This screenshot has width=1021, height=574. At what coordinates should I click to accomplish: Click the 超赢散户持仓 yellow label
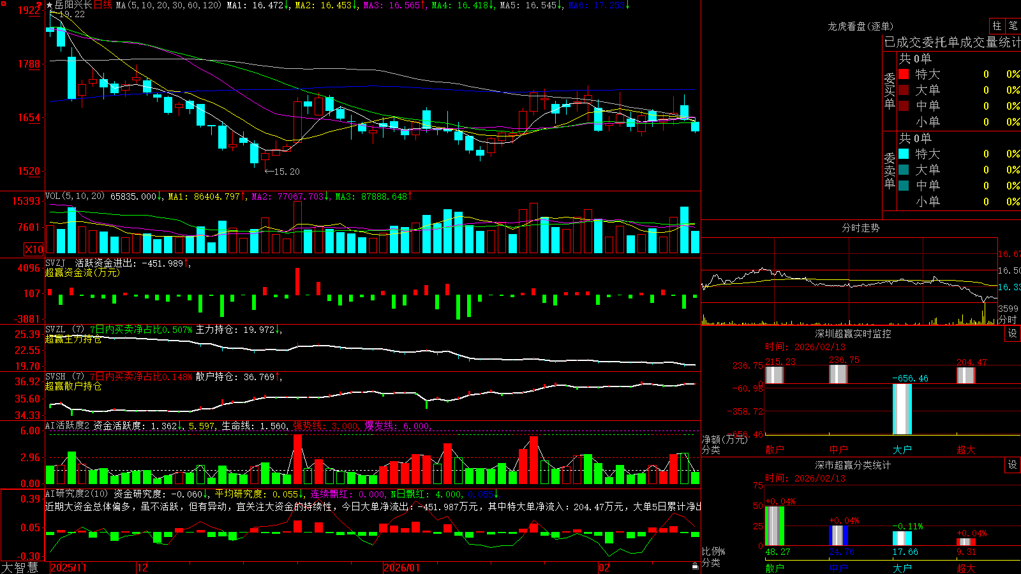(x=73, y=386)
